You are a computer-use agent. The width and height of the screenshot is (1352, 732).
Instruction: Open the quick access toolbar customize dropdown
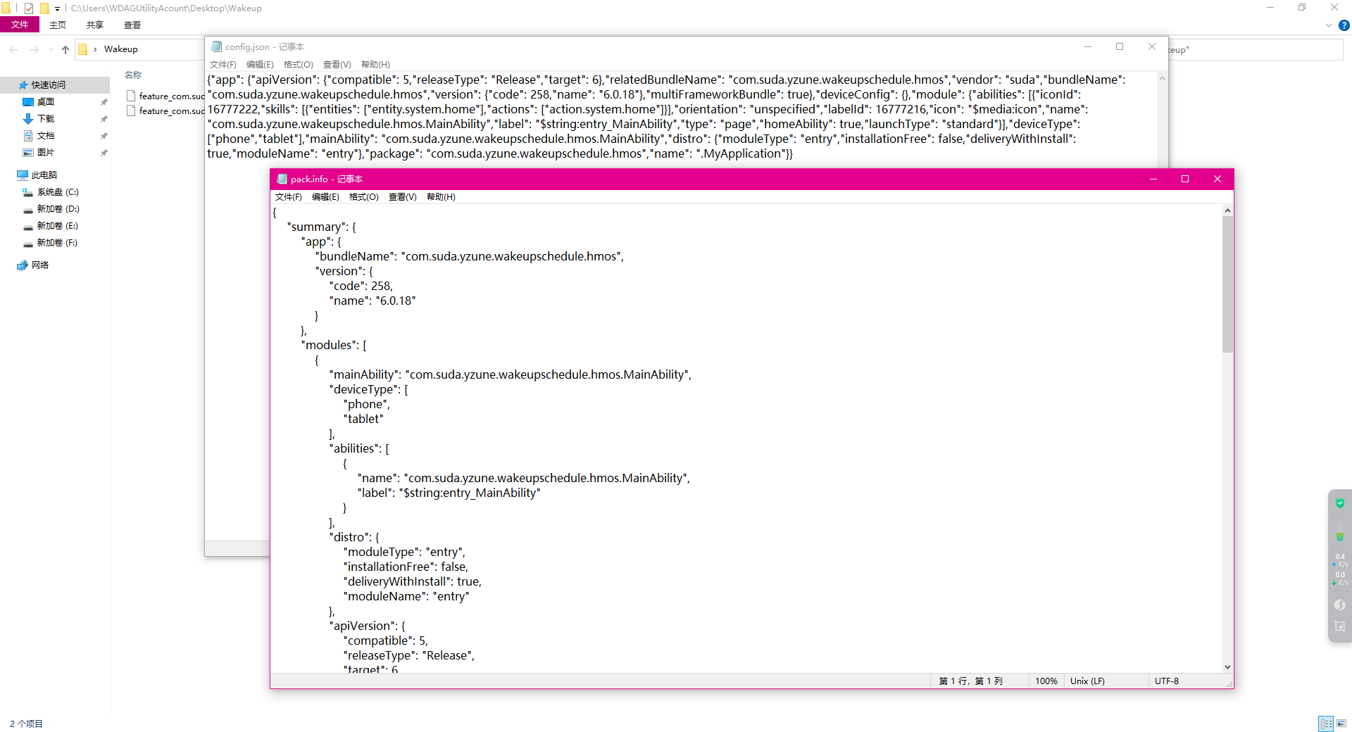tap(58, 8)
